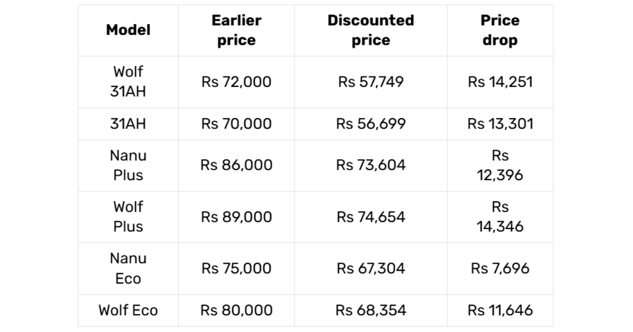Click the Rs 57,749 discounted price
The height and width of the screenshot is (332, 633).
pos(371,82)
